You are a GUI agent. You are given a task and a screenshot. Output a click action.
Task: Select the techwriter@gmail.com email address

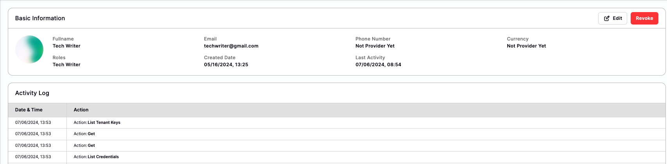(231, 46)
